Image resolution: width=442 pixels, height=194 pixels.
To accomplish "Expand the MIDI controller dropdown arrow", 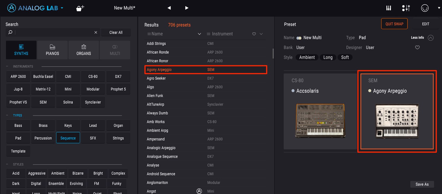I will (x=439, y=8).
